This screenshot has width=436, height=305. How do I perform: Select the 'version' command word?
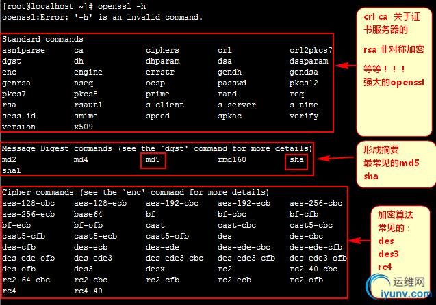pyautogui.click(x=18, y=127)
